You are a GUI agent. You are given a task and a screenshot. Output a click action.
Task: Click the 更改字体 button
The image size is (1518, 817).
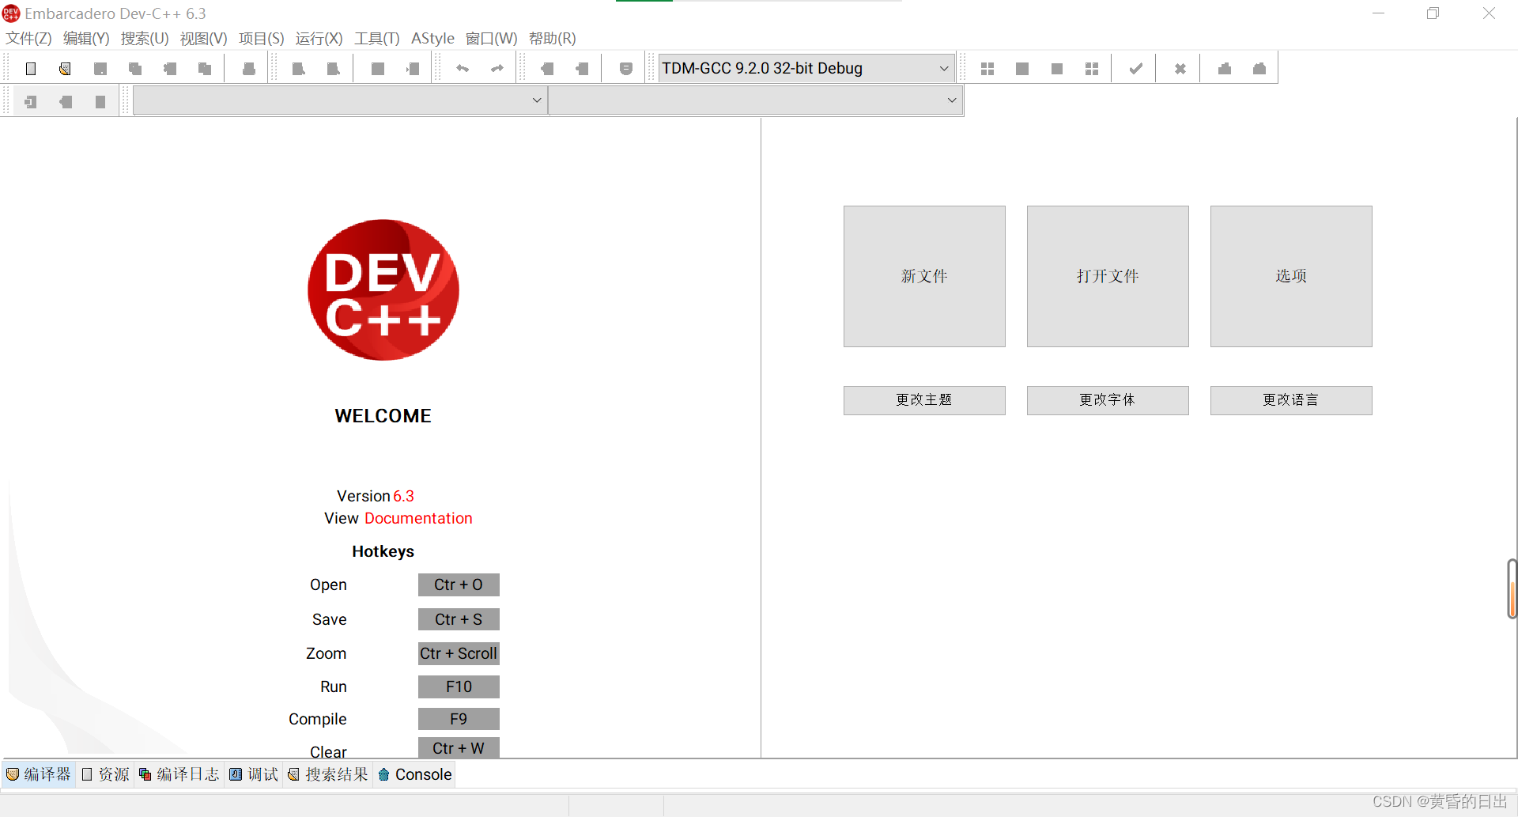[x=1108, y=400]
